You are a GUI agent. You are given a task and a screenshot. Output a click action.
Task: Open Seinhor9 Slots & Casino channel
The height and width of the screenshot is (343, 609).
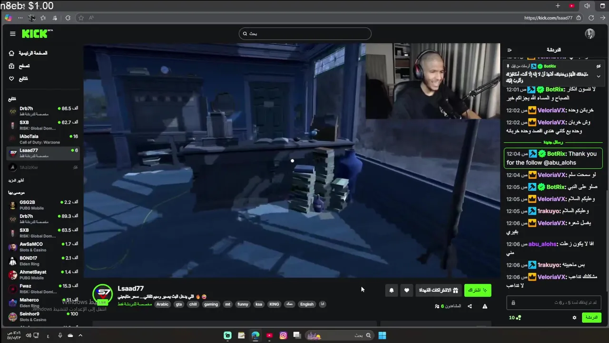coord(43,316)
